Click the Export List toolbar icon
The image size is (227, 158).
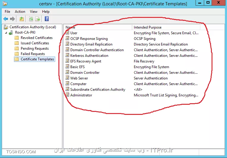38,19
